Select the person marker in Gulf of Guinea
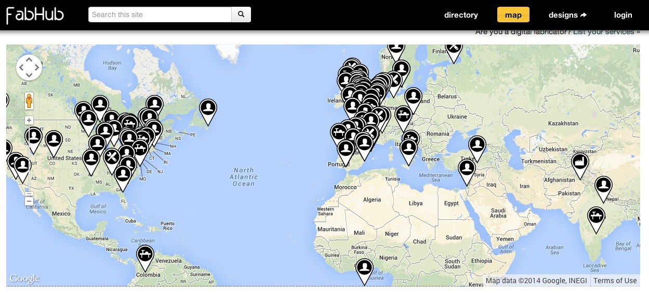 pyautogui.click(x=365, y=268)
